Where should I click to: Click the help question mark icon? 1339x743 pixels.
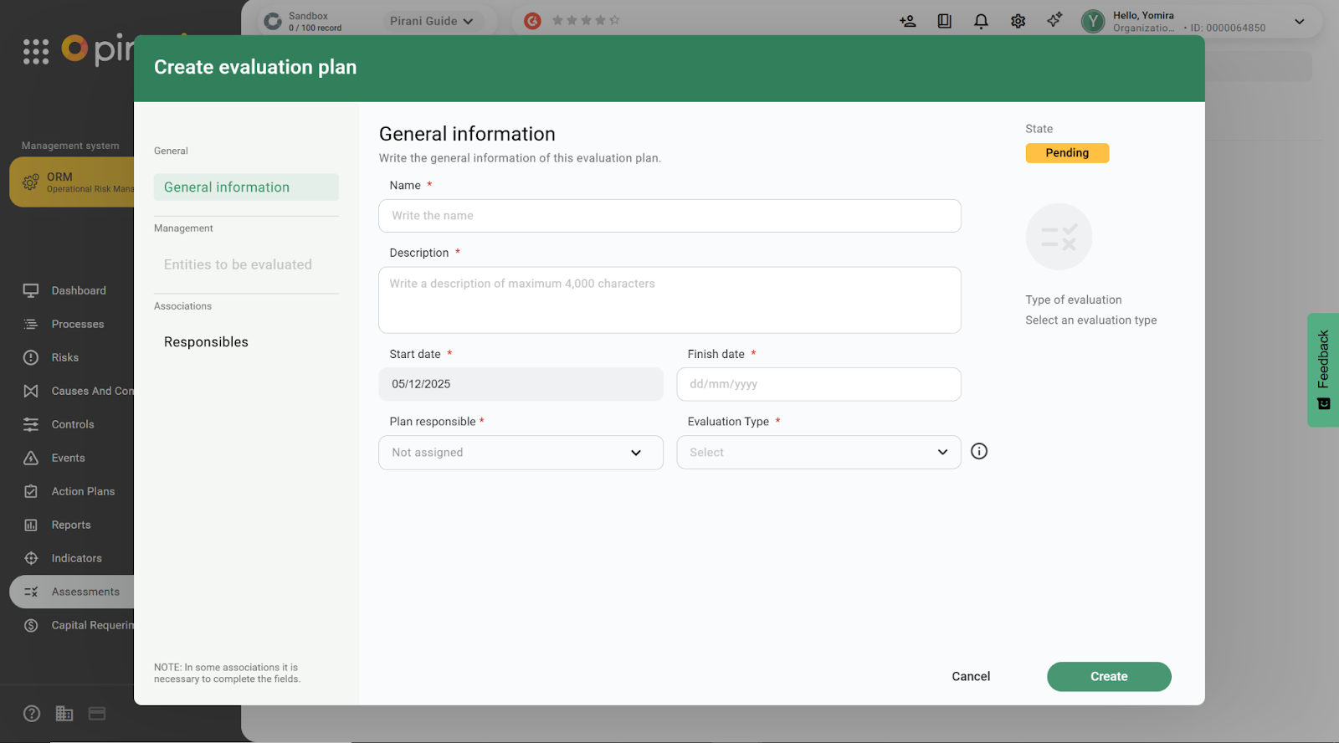tap(32, 714)
